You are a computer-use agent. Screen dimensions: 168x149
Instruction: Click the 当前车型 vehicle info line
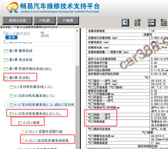(29, 27)
